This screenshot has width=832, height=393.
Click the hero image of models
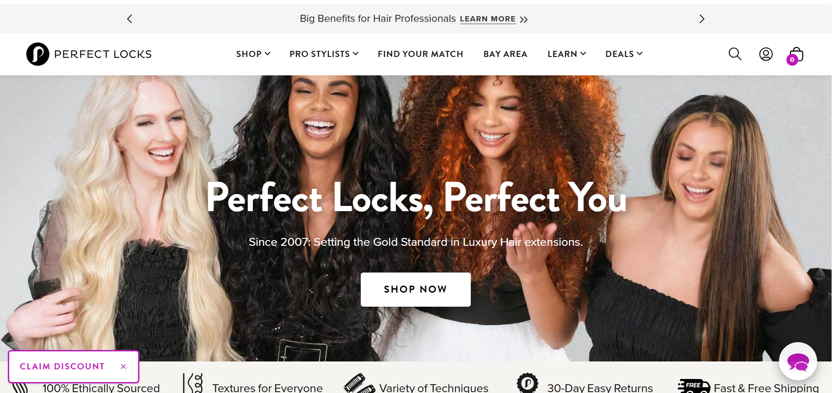(x=416, y=218)
